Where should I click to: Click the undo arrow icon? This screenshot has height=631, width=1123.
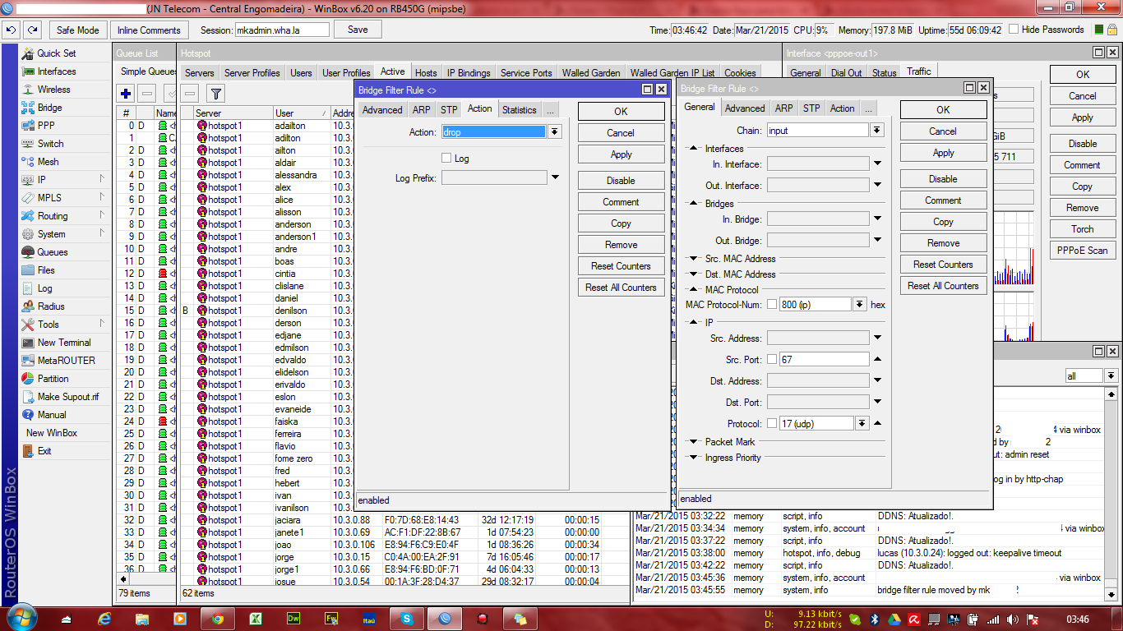(11, 30)
